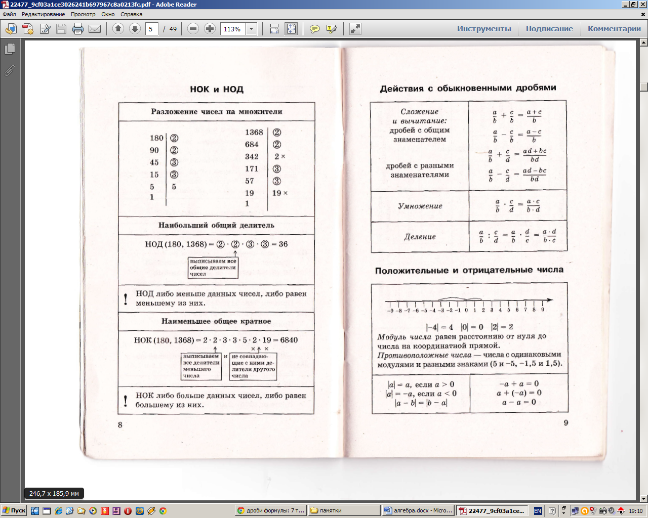Click the total pages label 49
This screenshot has height=518, width=648.
[173, 29]
